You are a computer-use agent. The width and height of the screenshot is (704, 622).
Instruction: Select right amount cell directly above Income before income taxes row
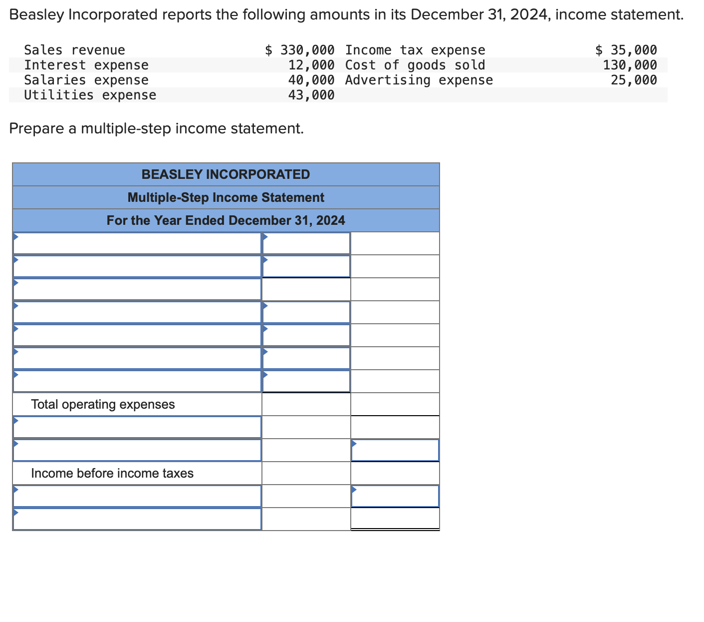click(x=395, y=450)
